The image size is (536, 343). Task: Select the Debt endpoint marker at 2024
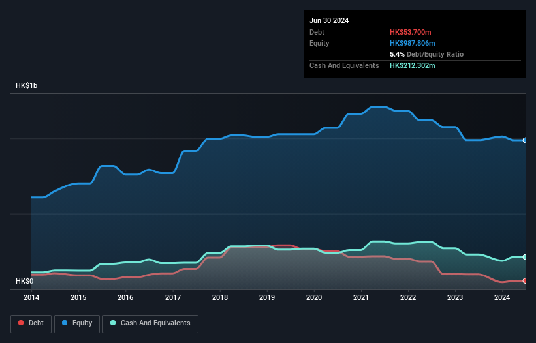tap(525, 281)
